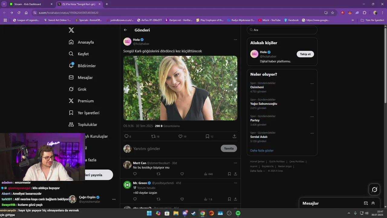Like Mert Can's comment
This screenshot has width=387, height=218.
click(x=182, y=174)
